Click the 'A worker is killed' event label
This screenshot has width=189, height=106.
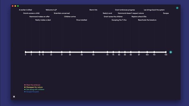pos(25,10)
